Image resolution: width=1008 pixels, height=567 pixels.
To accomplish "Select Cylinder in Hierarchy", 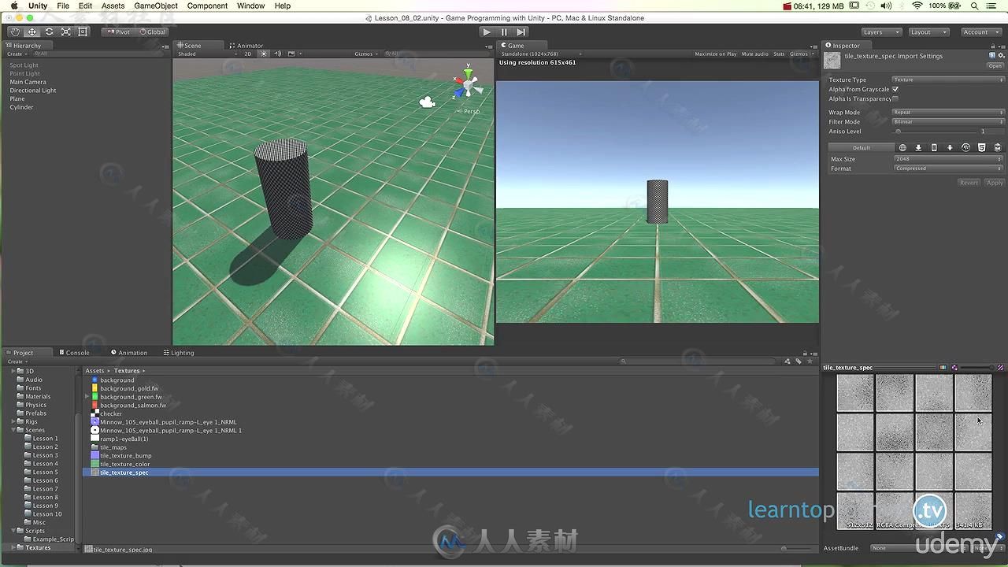I will point(21,107).
